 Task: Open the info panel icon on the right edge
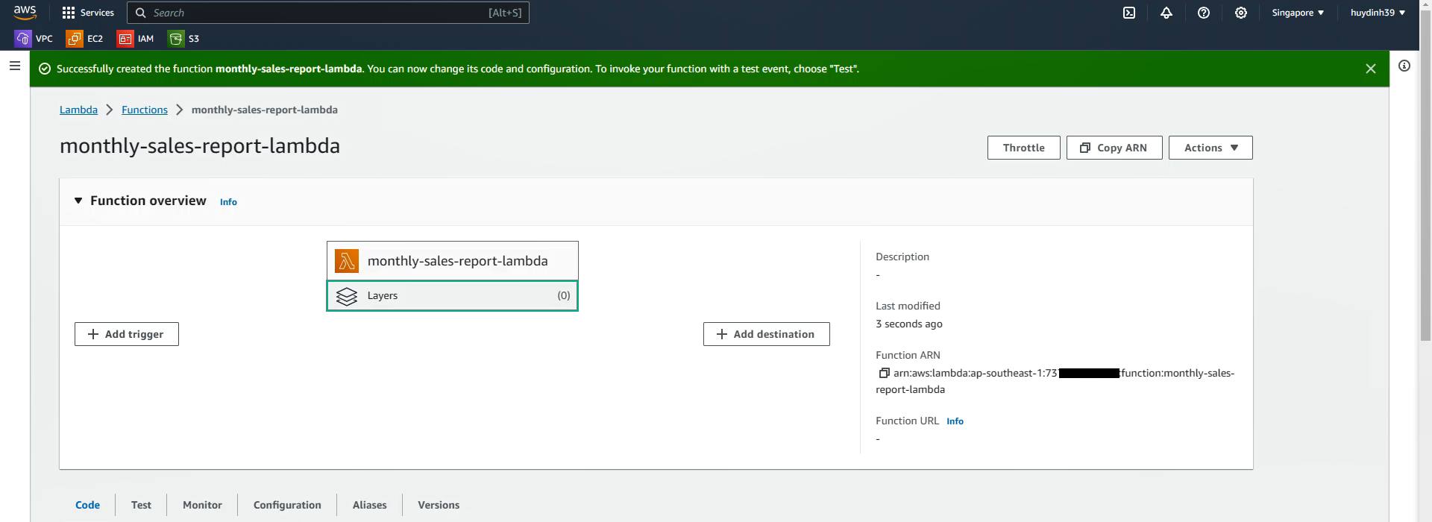click(x=1404, y=66)
